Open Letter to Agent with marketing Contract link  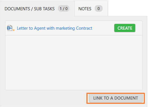pyautogui.click(x=54, y=28)
